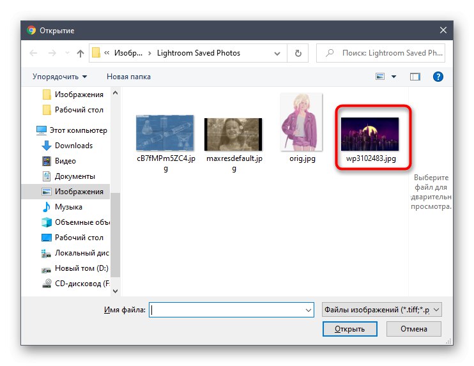Viewport: 474px width, 366px height.
Task: Click the magnifier icon in the search box
Action: [330, 53]
